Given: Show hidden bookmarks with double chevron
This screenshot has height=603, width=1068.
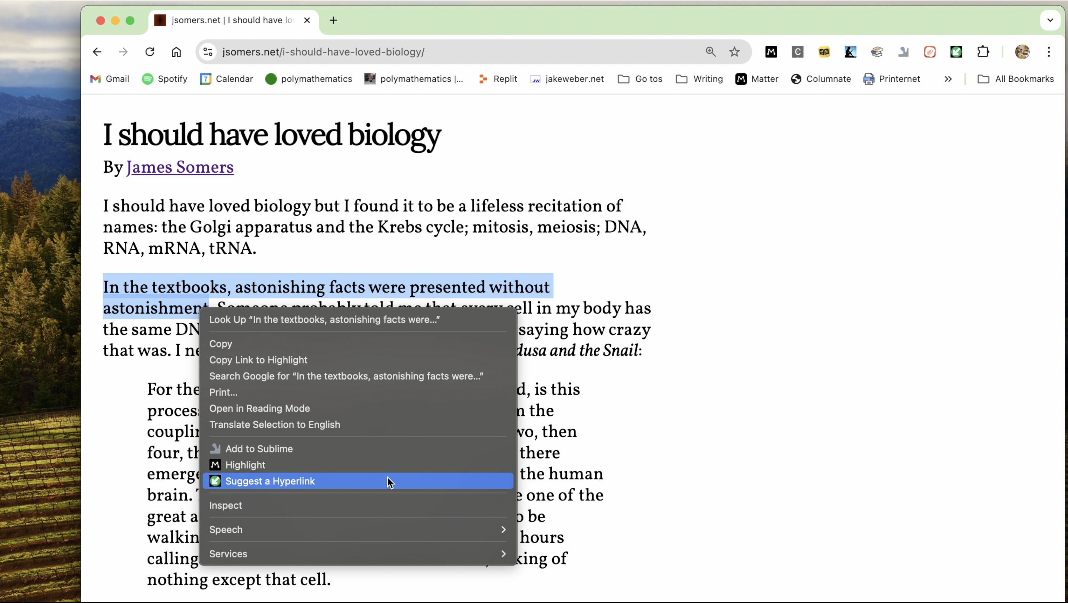Looking at the screenshot, I should (948, 79).
